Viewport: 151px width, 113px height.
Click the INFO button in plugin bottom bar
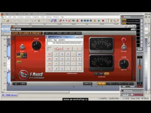pos(23,84)
